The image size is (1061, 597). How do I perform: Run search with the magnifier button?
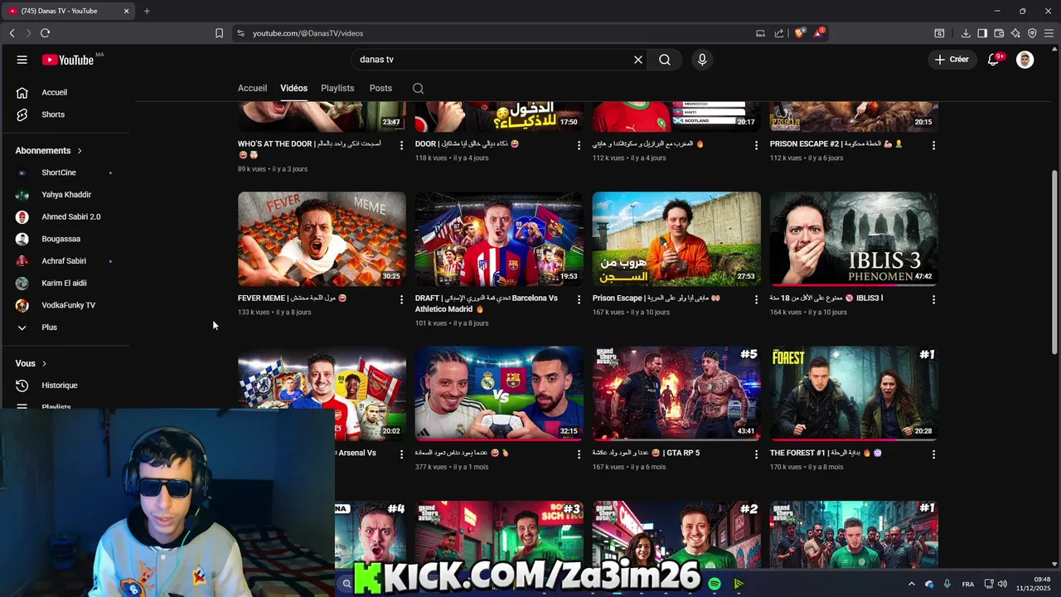coord(665,60)
